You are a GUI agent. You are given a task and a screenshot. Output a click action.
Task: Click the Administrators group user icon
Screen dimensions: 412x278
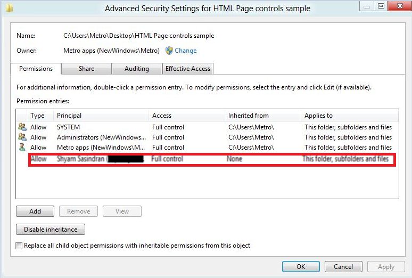22,137
